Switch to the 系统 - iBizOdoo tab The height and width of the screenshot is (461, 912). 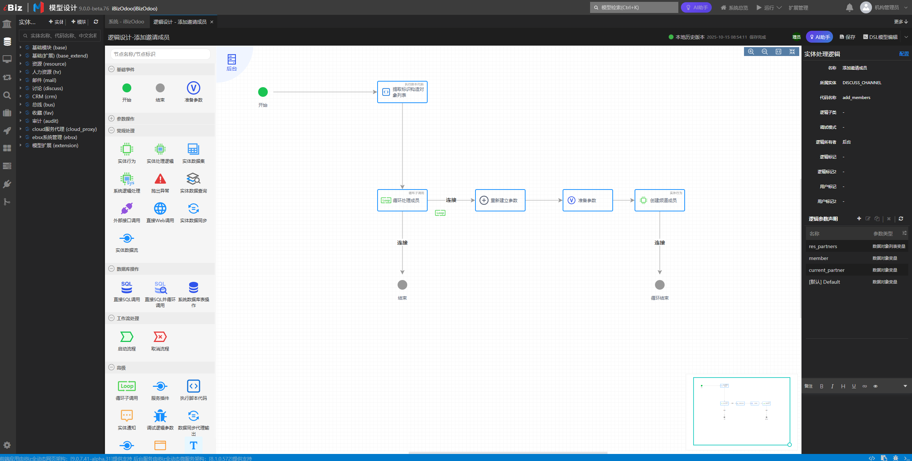[126, 22]
